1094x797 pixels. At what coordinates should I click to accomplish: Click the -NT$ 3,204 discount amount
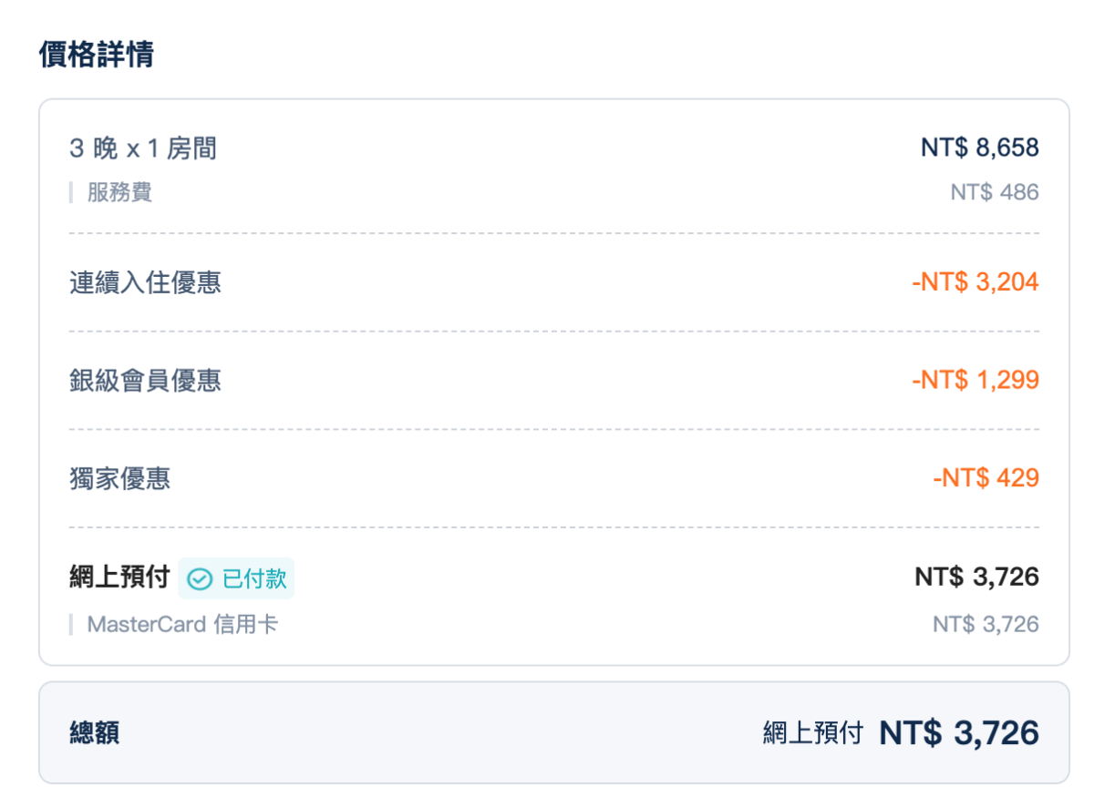(x=975, y=282)
